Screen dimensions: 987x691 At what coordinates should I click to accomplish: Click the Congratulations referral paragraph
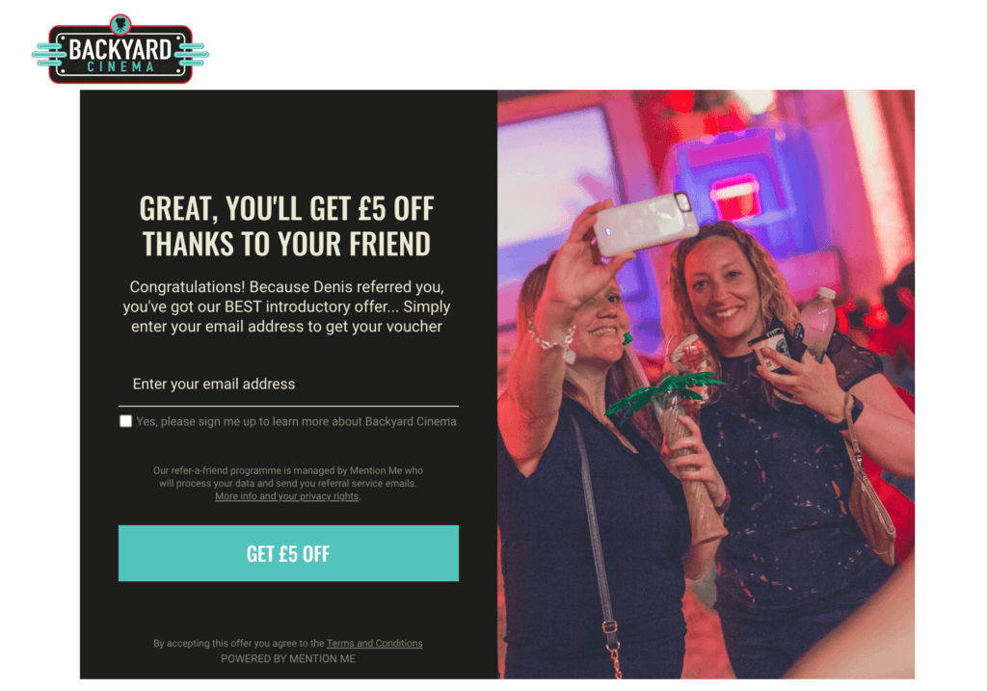pos(287,306)
